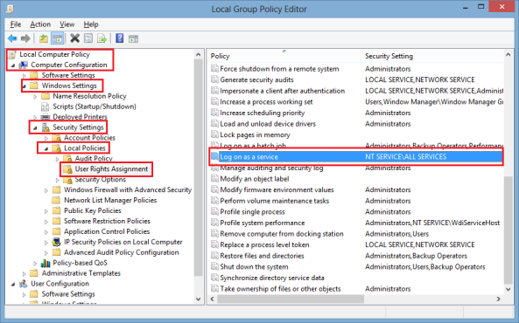The width and height of the screenshot is (519, 323).
Task: Click the Export List toolbar icon
Action: pos(102,38)
